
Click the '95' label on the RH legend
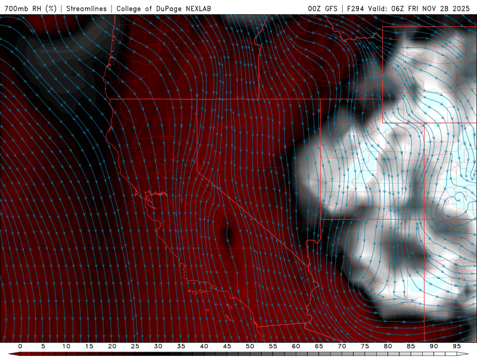(457, 346)
